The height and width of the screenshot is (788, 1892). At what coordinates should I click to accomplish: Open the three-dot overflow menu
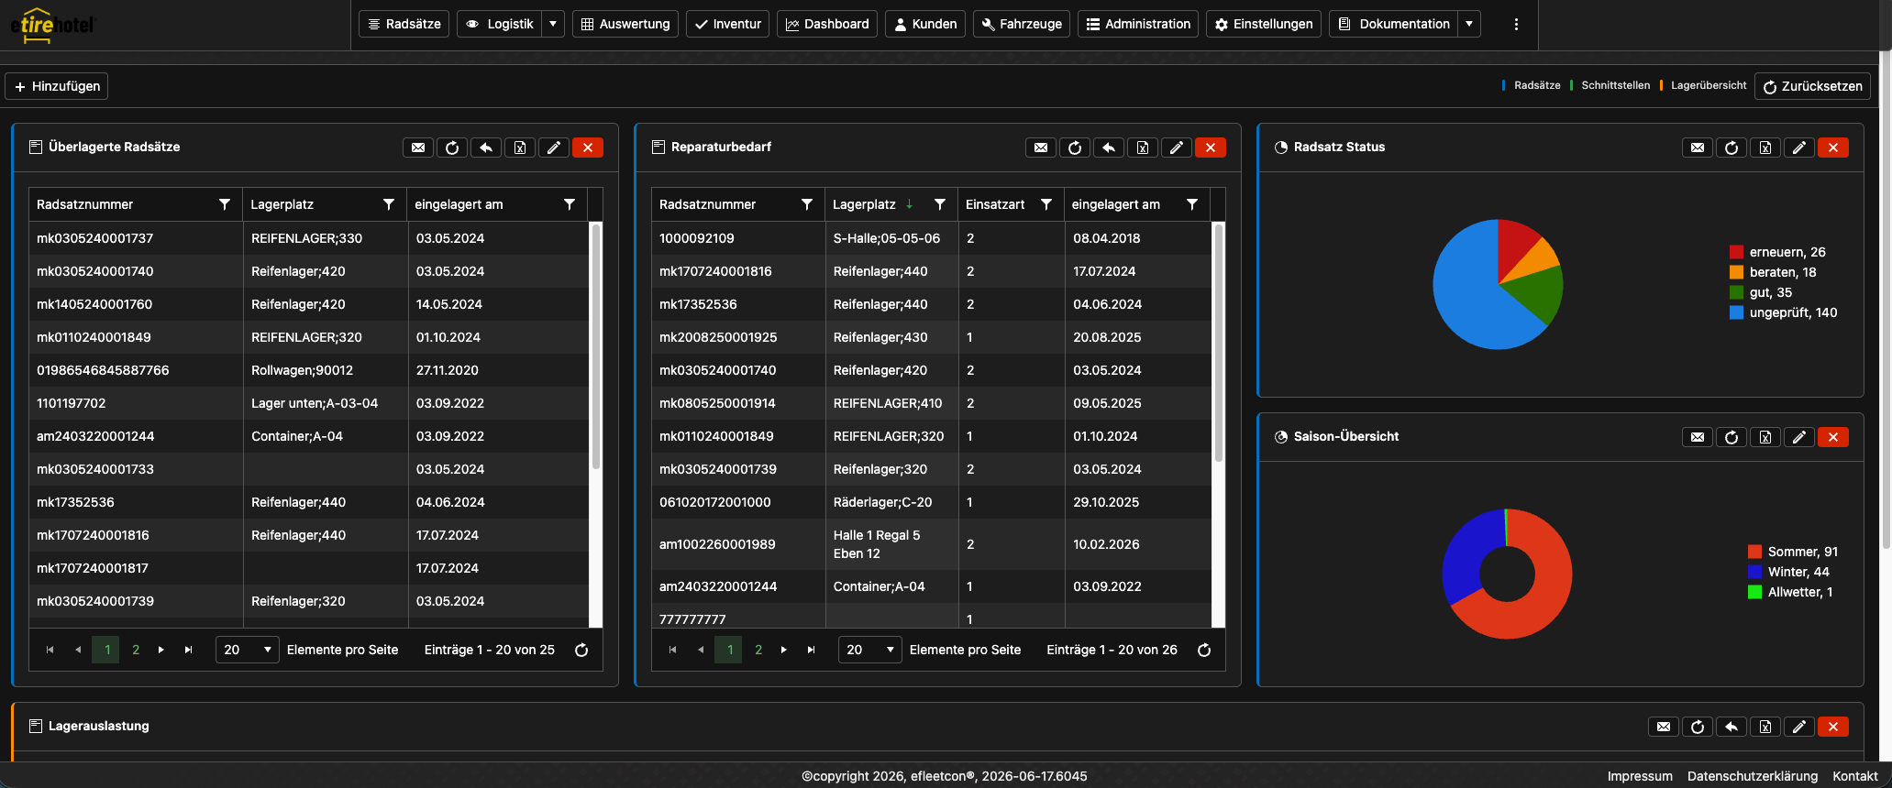[1516, 24]
